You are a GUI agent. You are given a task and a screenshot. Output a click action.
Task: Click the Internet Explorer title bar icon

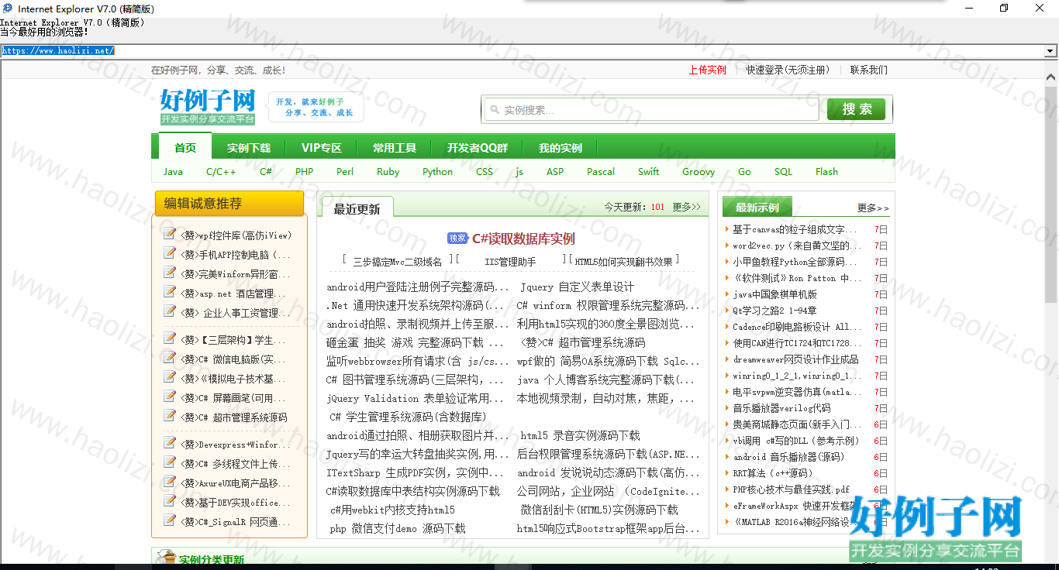[8, 8]
